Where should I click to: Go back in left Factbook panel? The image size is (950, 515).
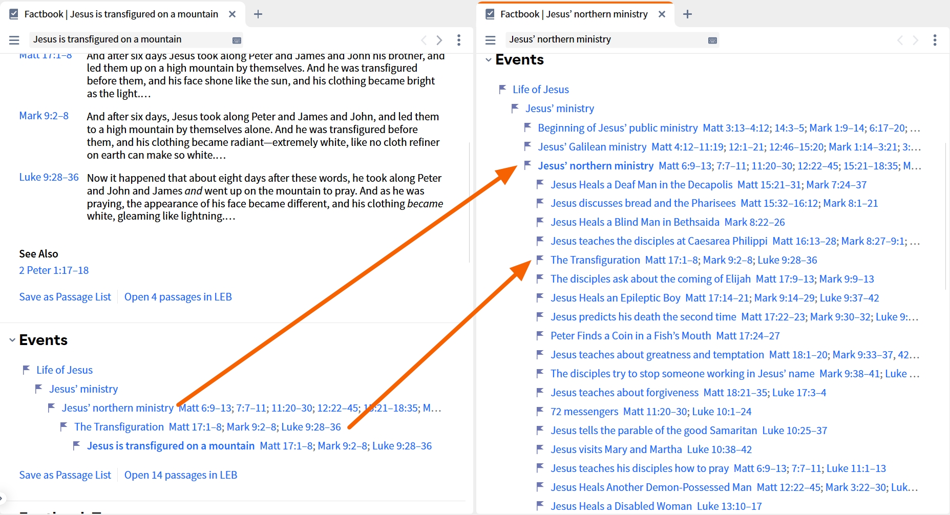coord(424,40)
